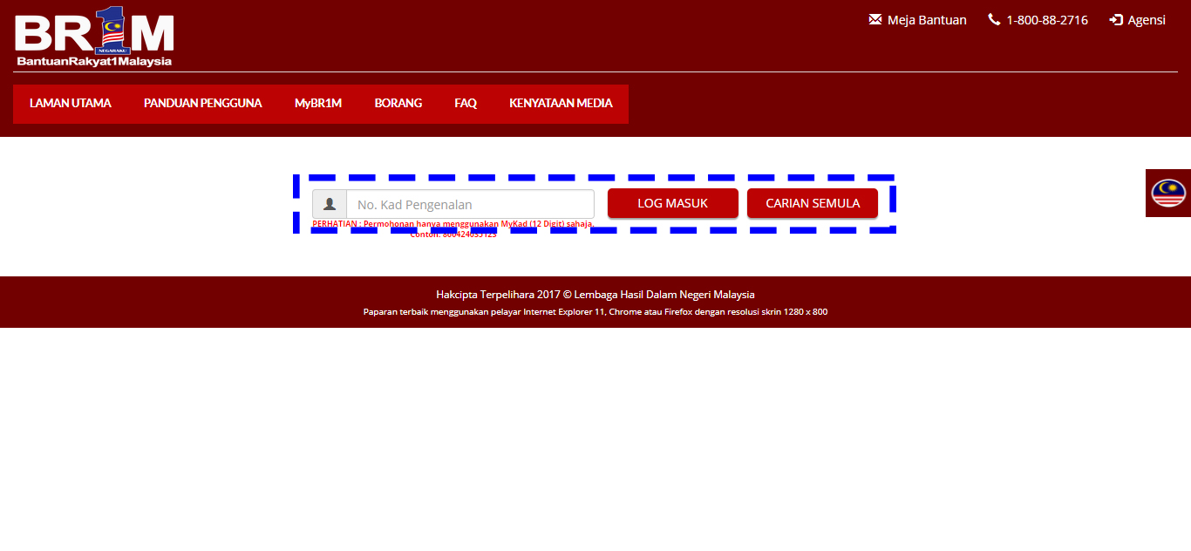Click the envelope icon beside Meja Bantuan

[x=875, y=19]
